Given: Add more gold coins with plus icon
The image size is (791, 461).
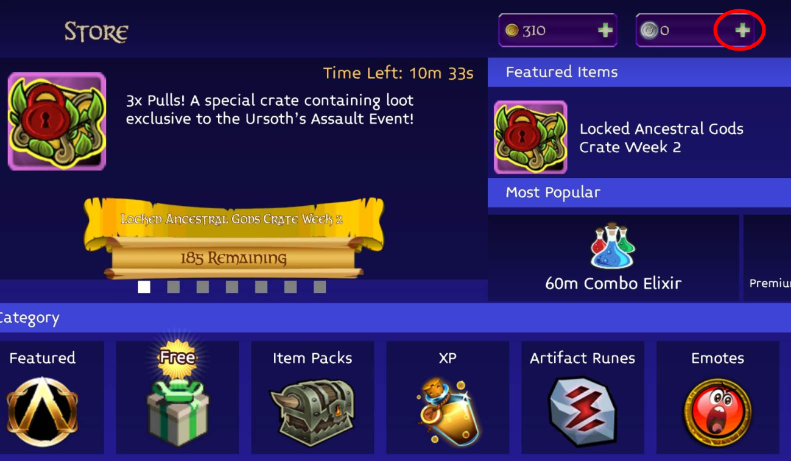Looking at the screenshot, I should point(605,30).
